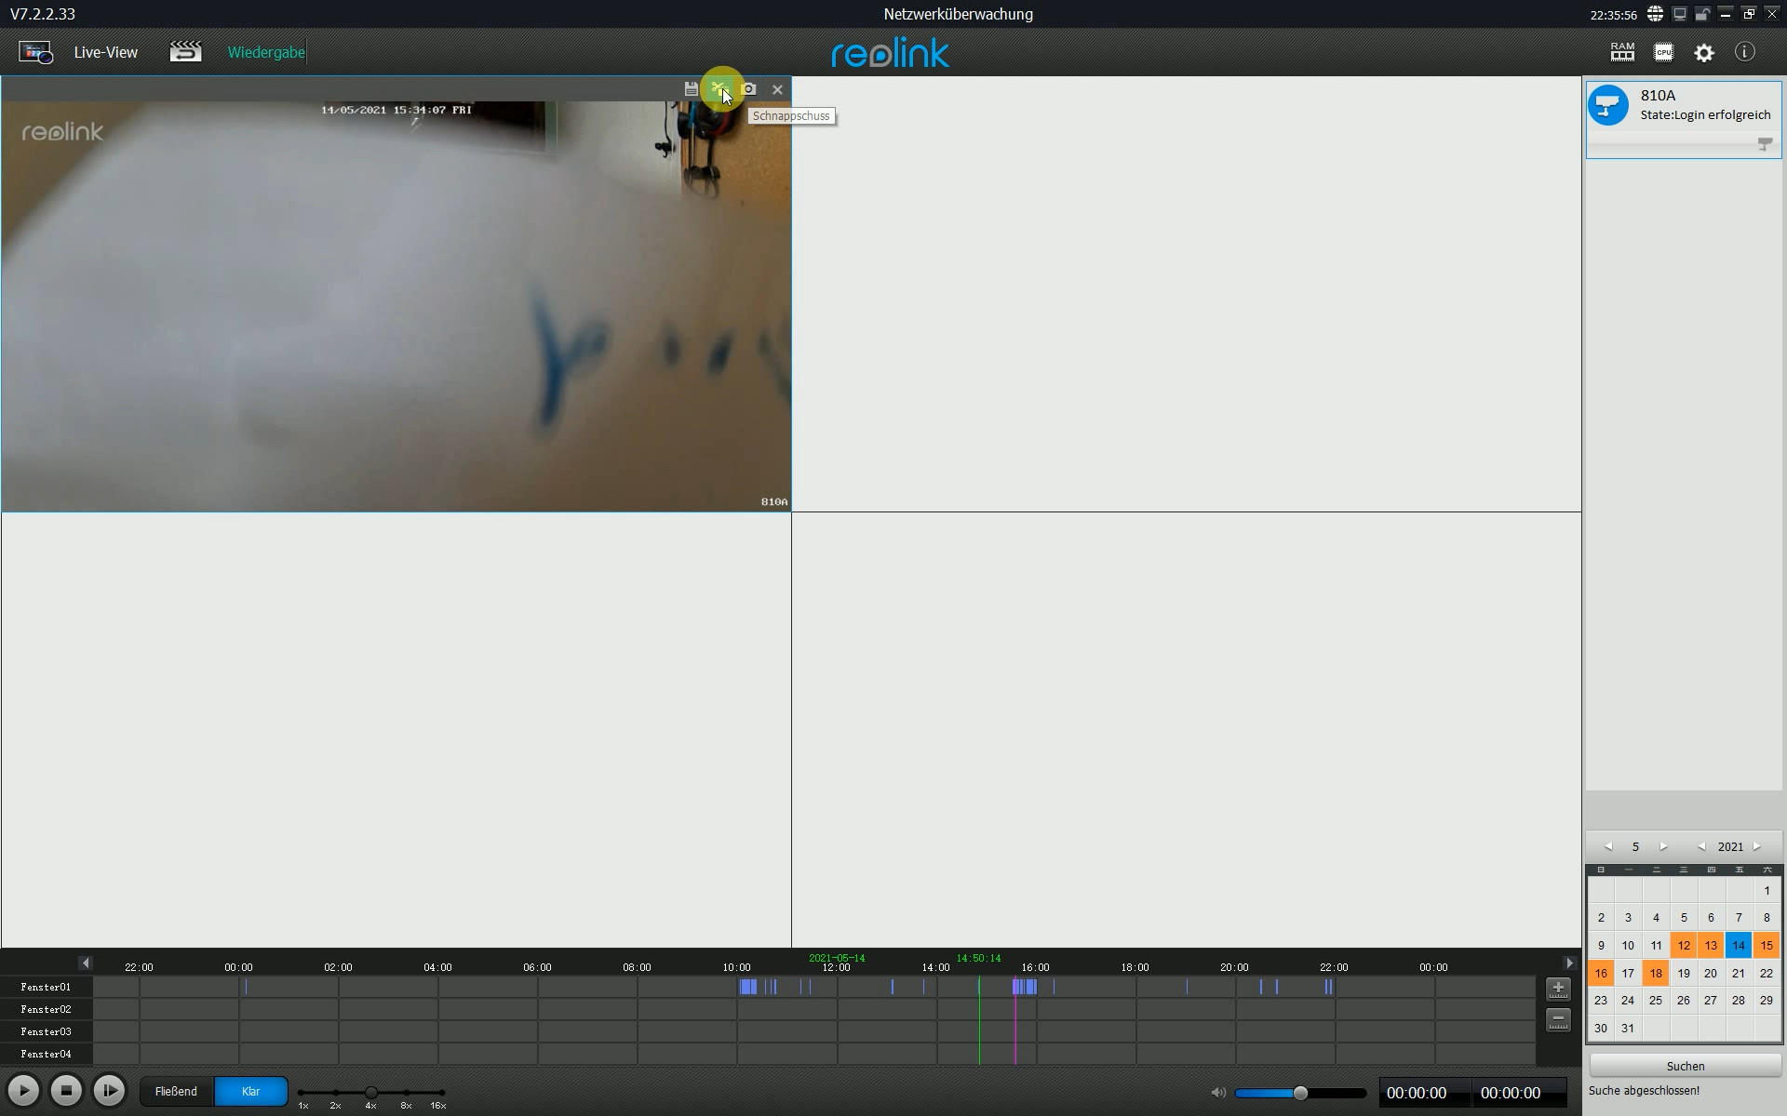Viewport: 1787px width, 1116px height.
Task: Select day 18 in calendar
Action: click(x=1656, y=973)
